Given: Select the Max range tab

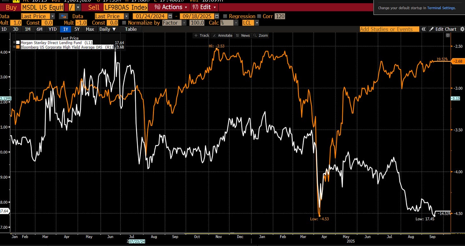Looking at the screenshot, I should (x=90, y=29).
